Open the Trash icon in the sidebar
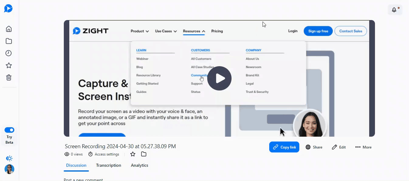Image resolution: width=409 pixels, height=181 pixels. [x=9, y=77]
